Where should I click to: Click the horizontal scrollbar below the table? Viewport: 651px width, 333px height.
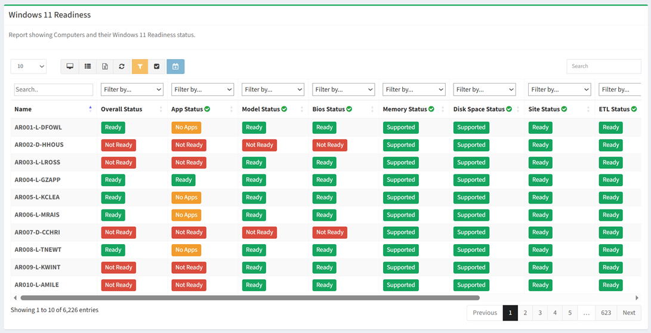point(249,297)
